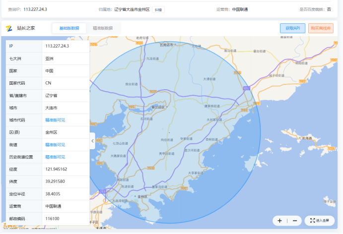Click 大魏家街道 label on map
The width and height of the screenshot is (343, 234).
pos(118,156)
